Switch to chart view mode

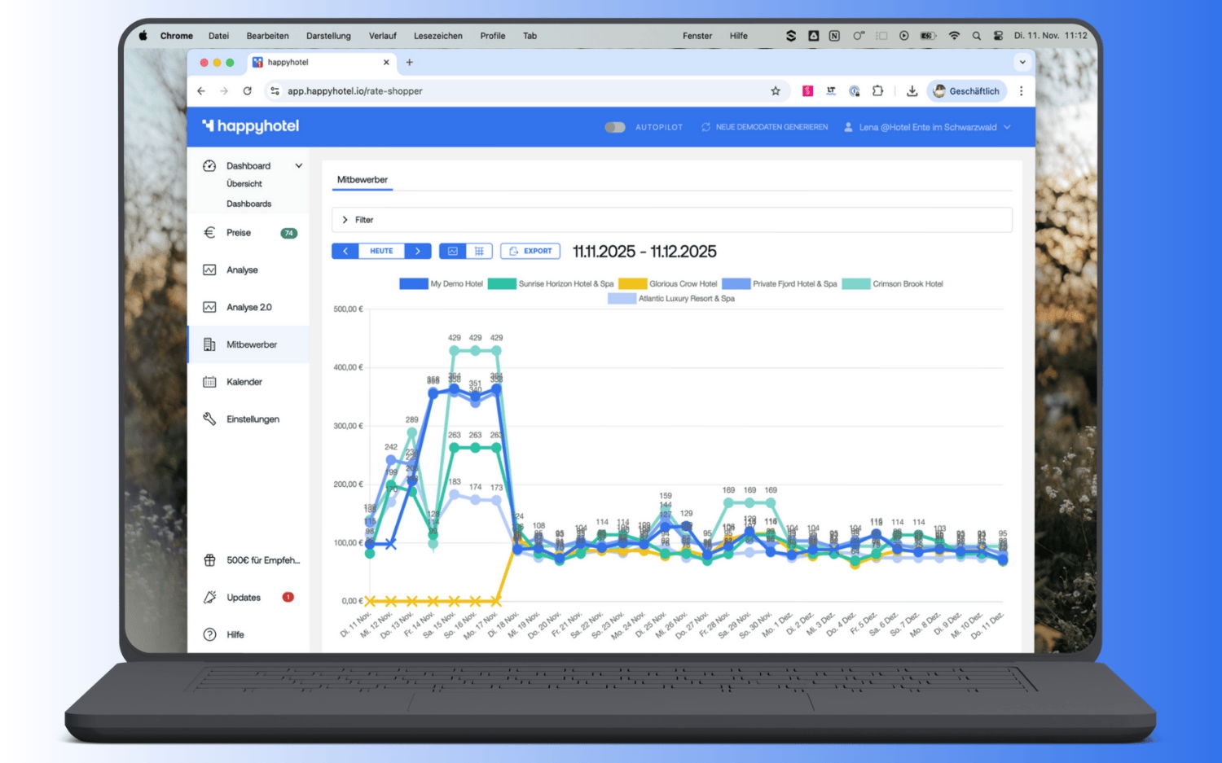coord(453,251)
